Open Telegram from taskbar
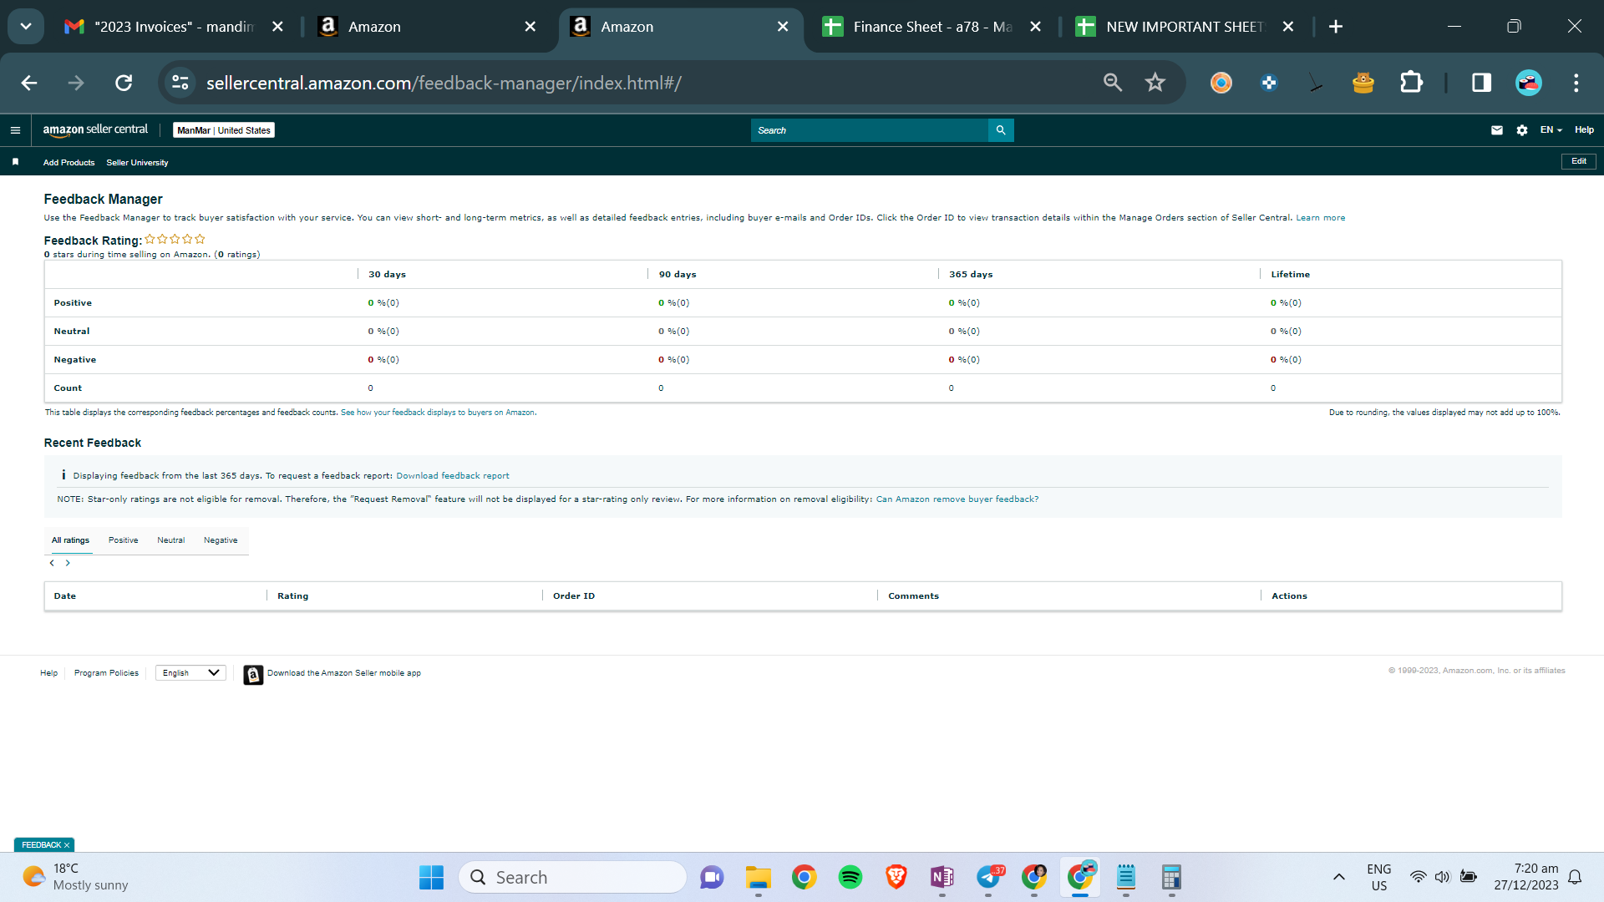This screenshot has height=902, width=1604. 989,877
